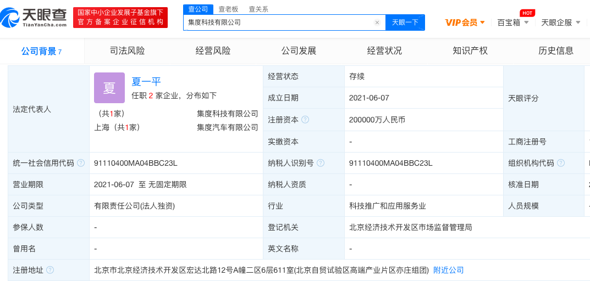Open 夏一平 legal representative profile
Image resolution: width=590 pixels, height=281 pixels.
[146, 81]
